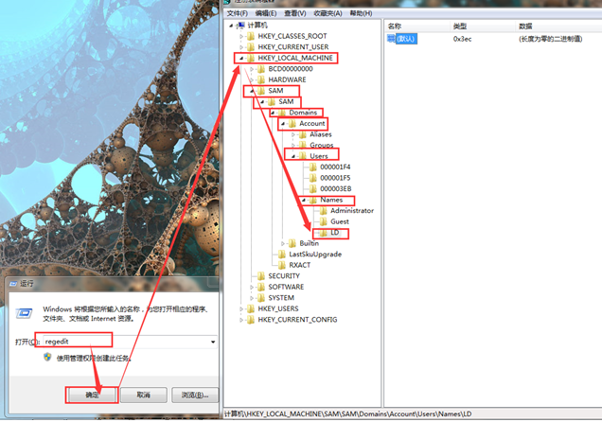Click the HKEY_CURRENT_CONFIG folder icon
The image size is (602, 422).
[x=251, y=320]
